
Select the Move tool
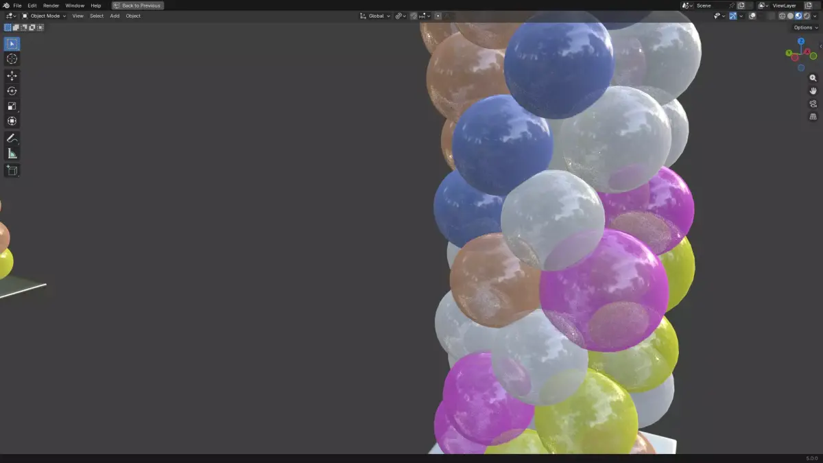(x=12, y=75)
